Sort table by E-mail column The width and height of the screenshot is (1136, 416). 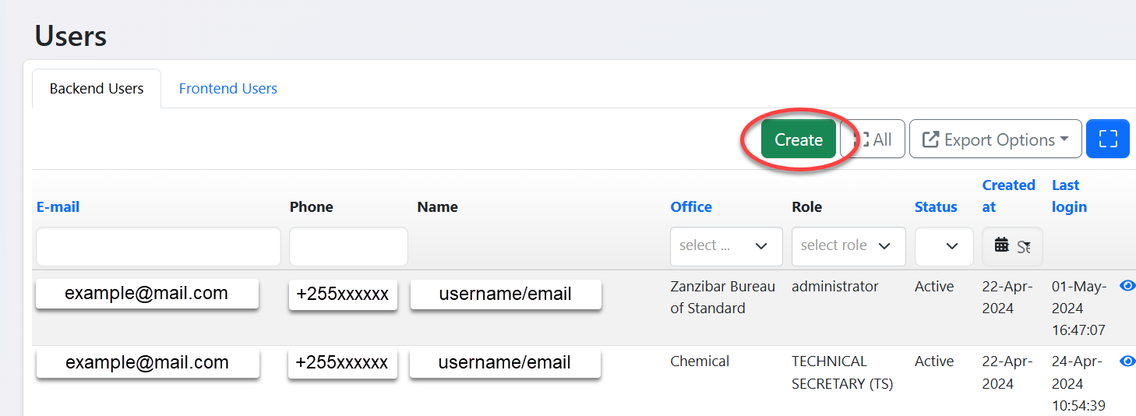point(58,207)
